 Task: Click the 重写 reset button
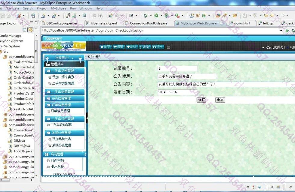(220, 100)
